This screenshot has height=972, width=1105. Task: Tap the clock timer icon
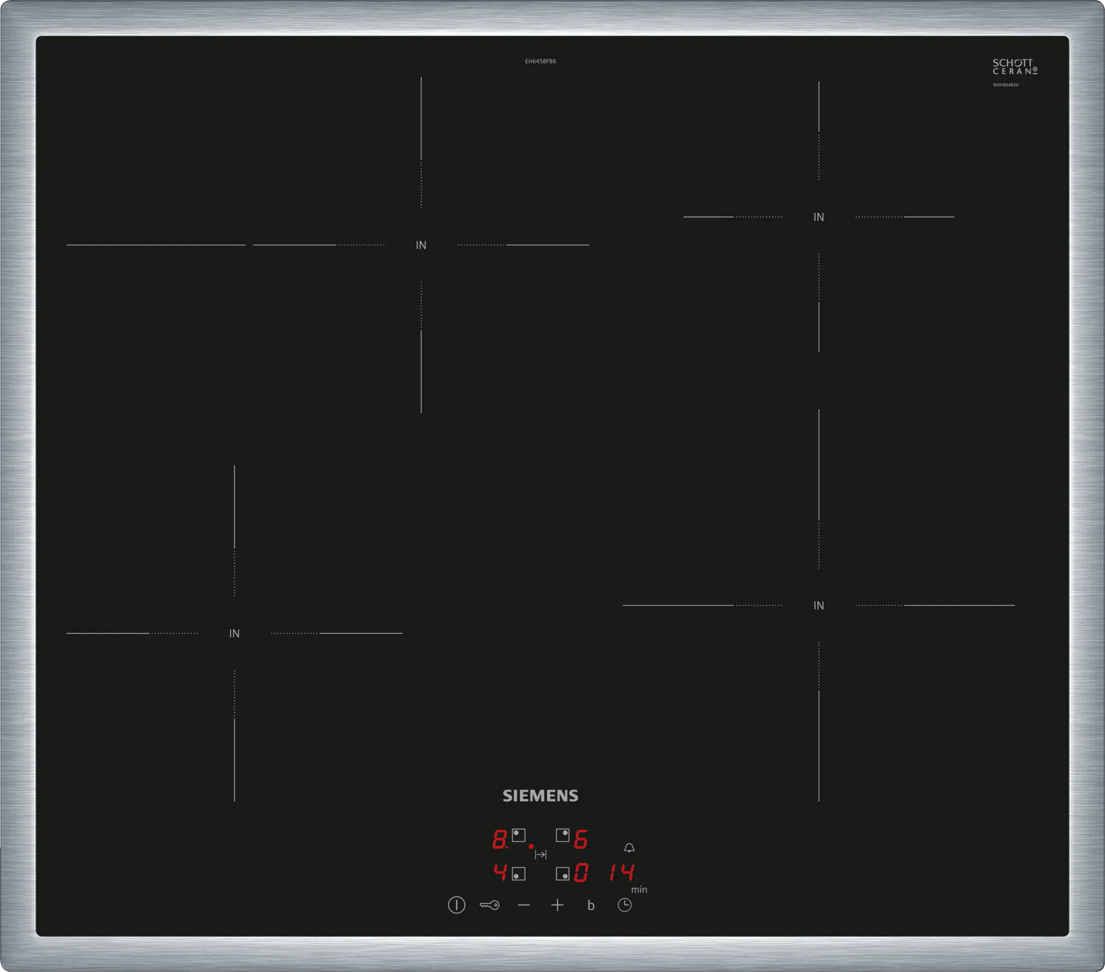click(624, 905)
